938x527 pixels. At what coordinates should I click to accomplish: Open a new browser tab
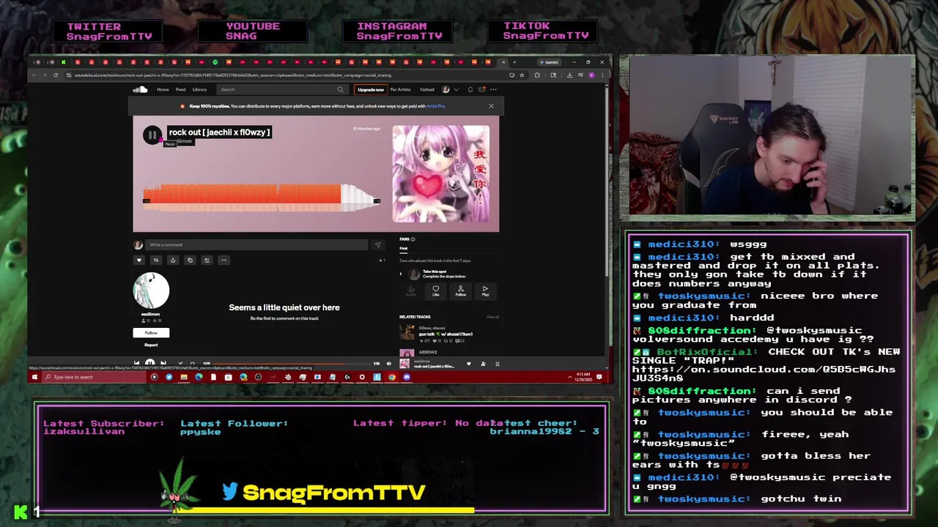point(514,62)
